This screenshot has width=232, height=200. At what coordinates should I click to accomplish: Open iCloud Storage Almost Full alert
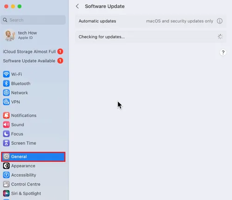pyautogui.click(x=33, y=52)
